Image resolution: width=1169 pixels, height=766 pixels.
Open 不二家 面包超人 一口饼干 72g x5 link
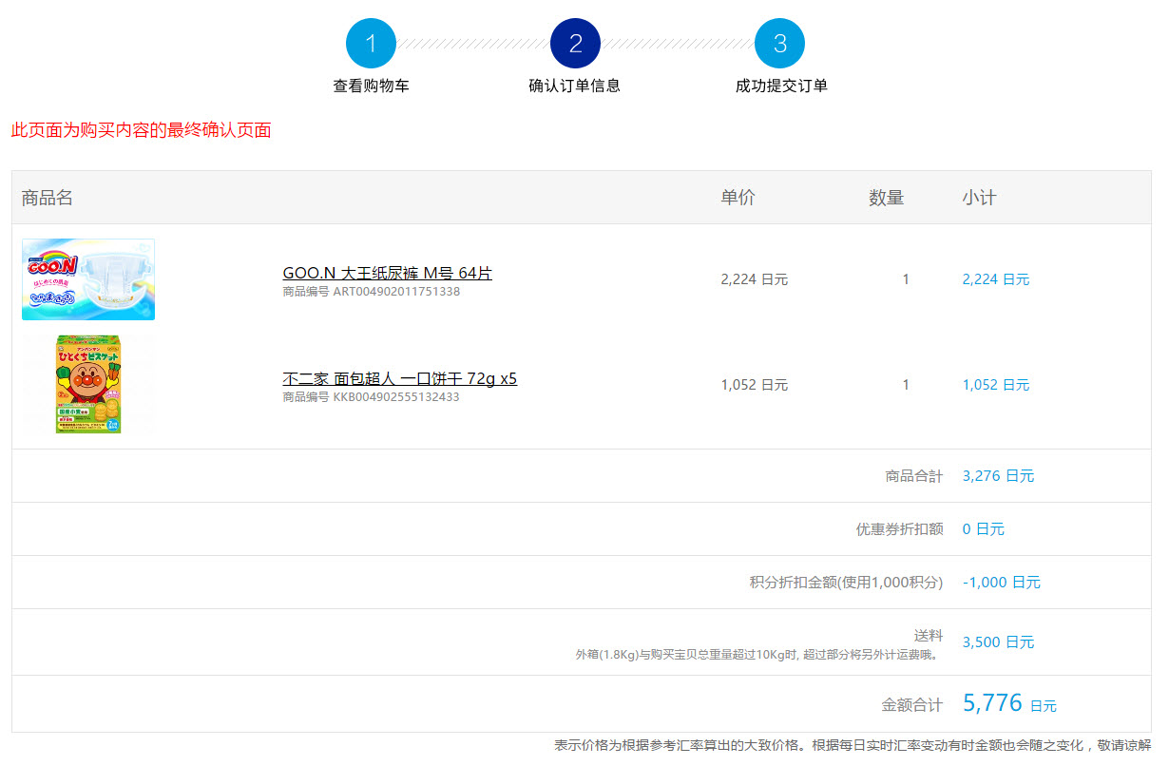[x=399, y=378]
